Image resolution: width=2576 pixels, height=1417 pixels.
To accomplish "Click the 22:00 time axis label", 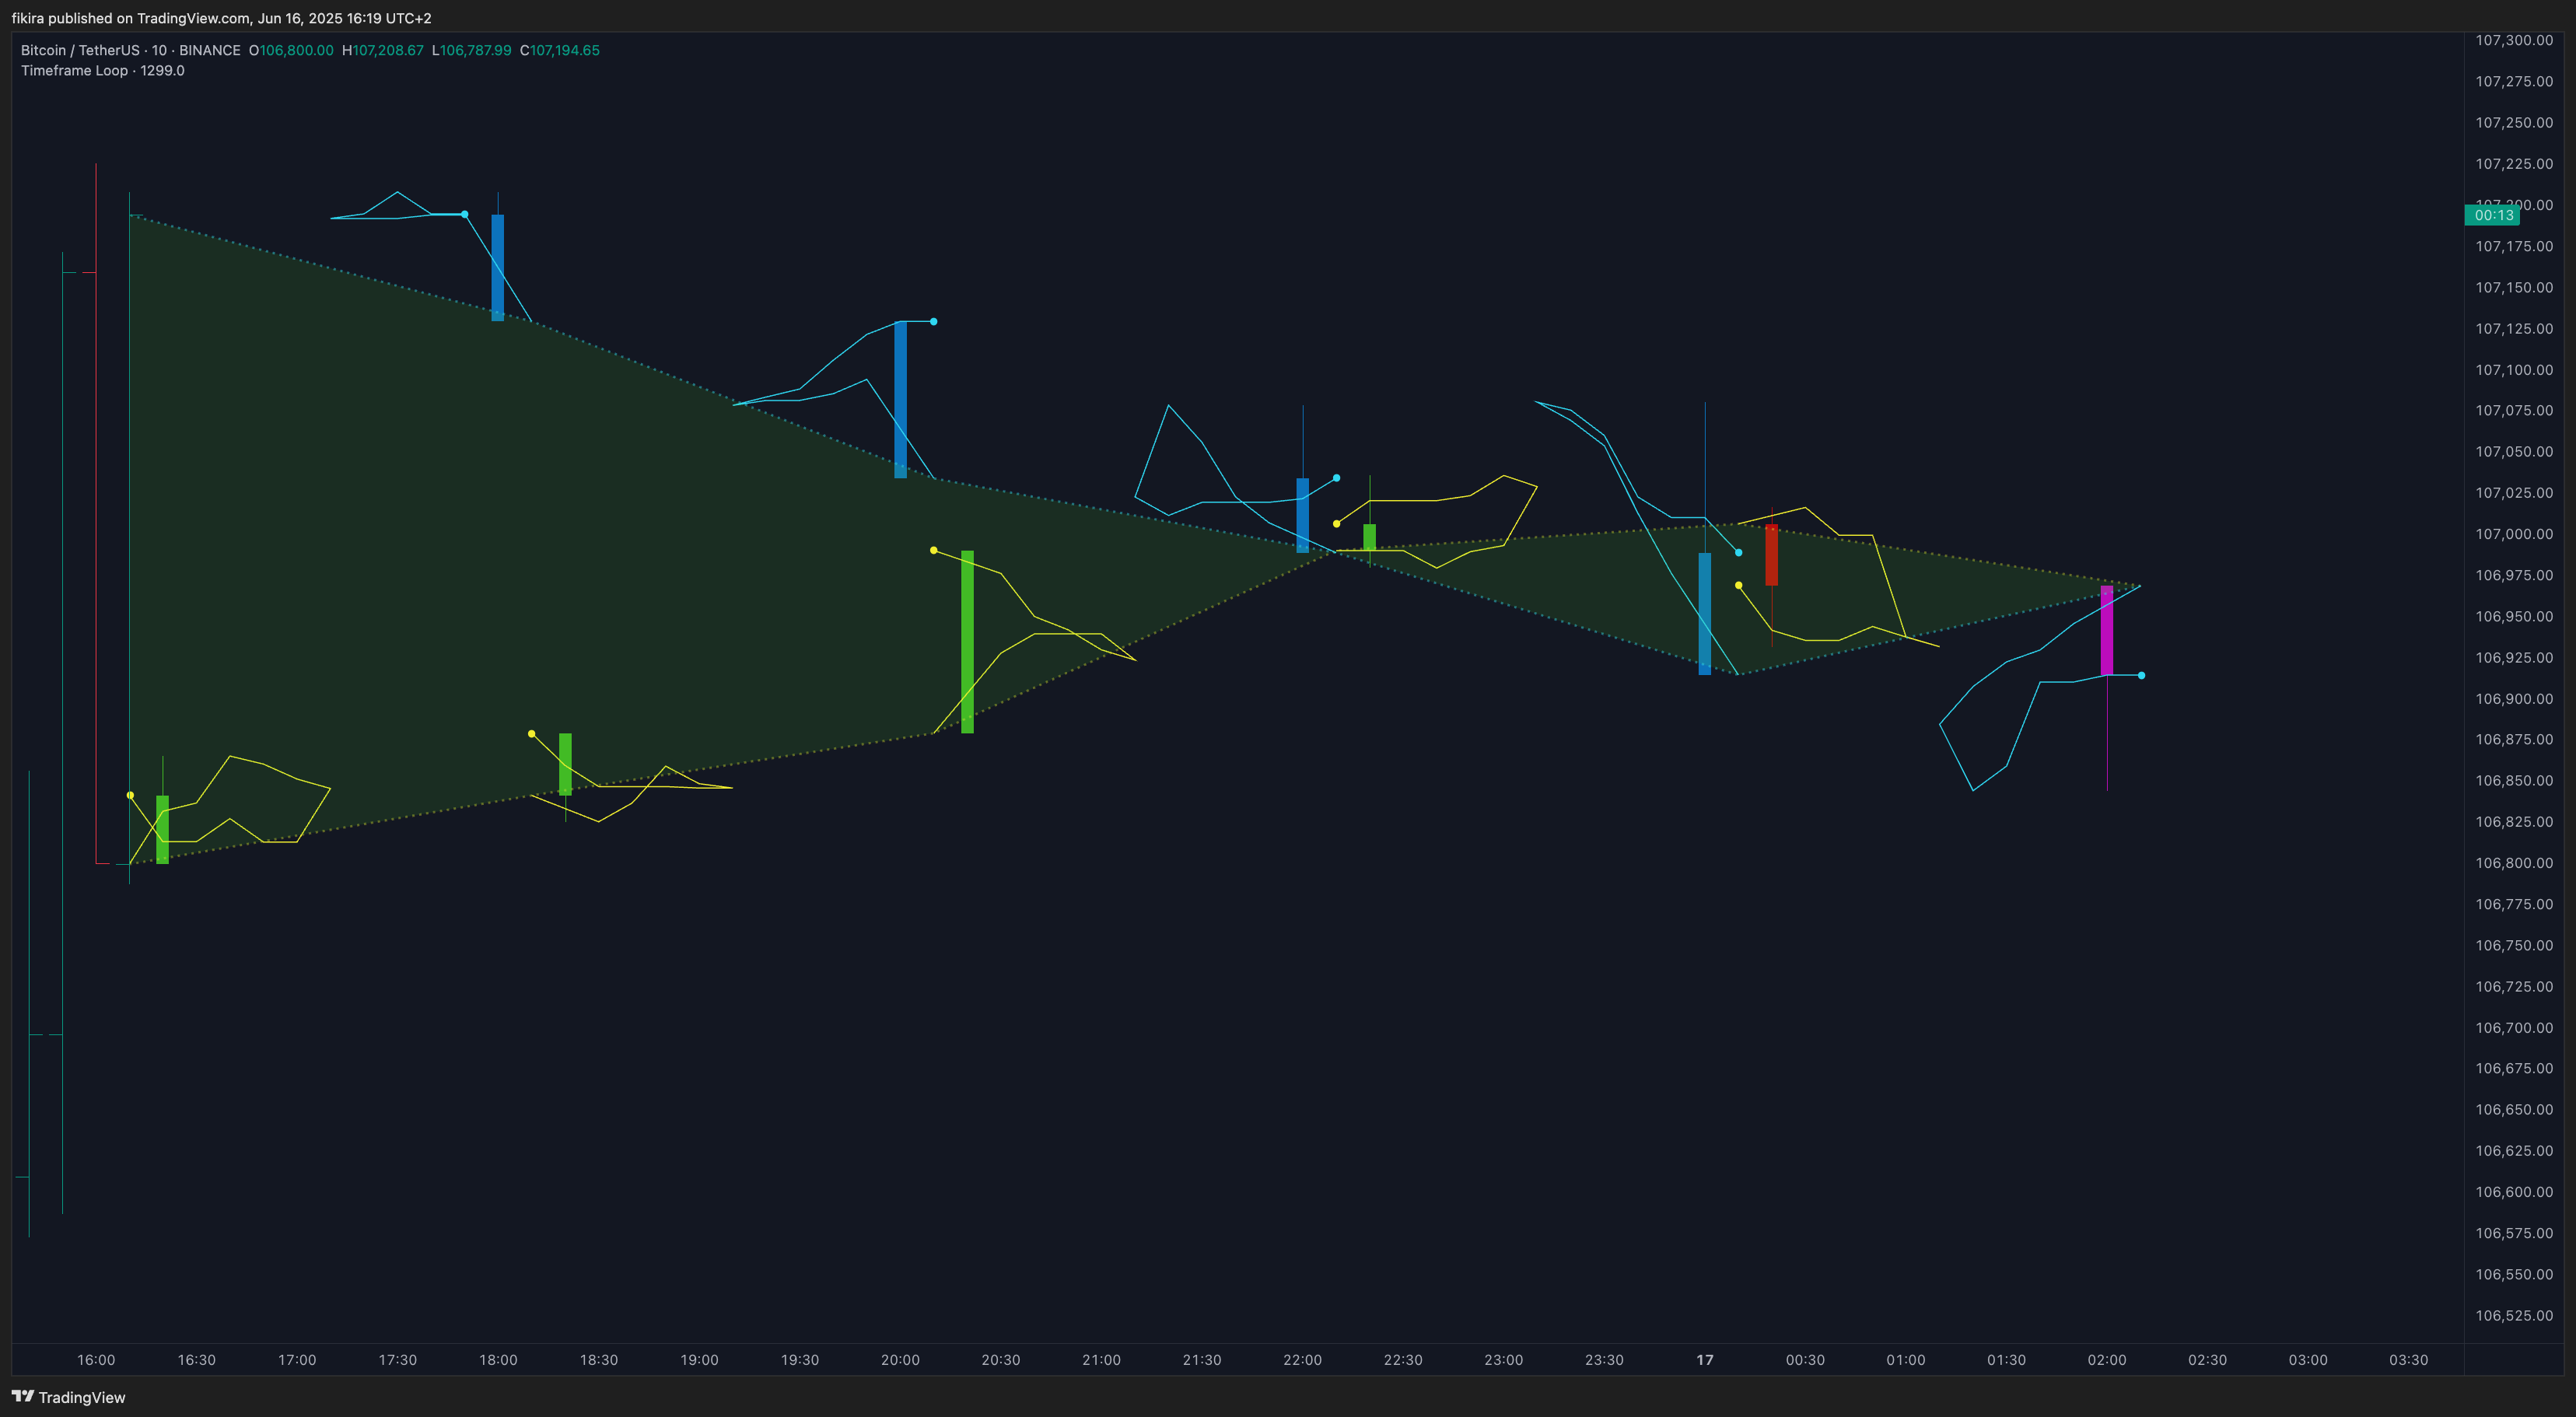I will tap(1302, 1360).
